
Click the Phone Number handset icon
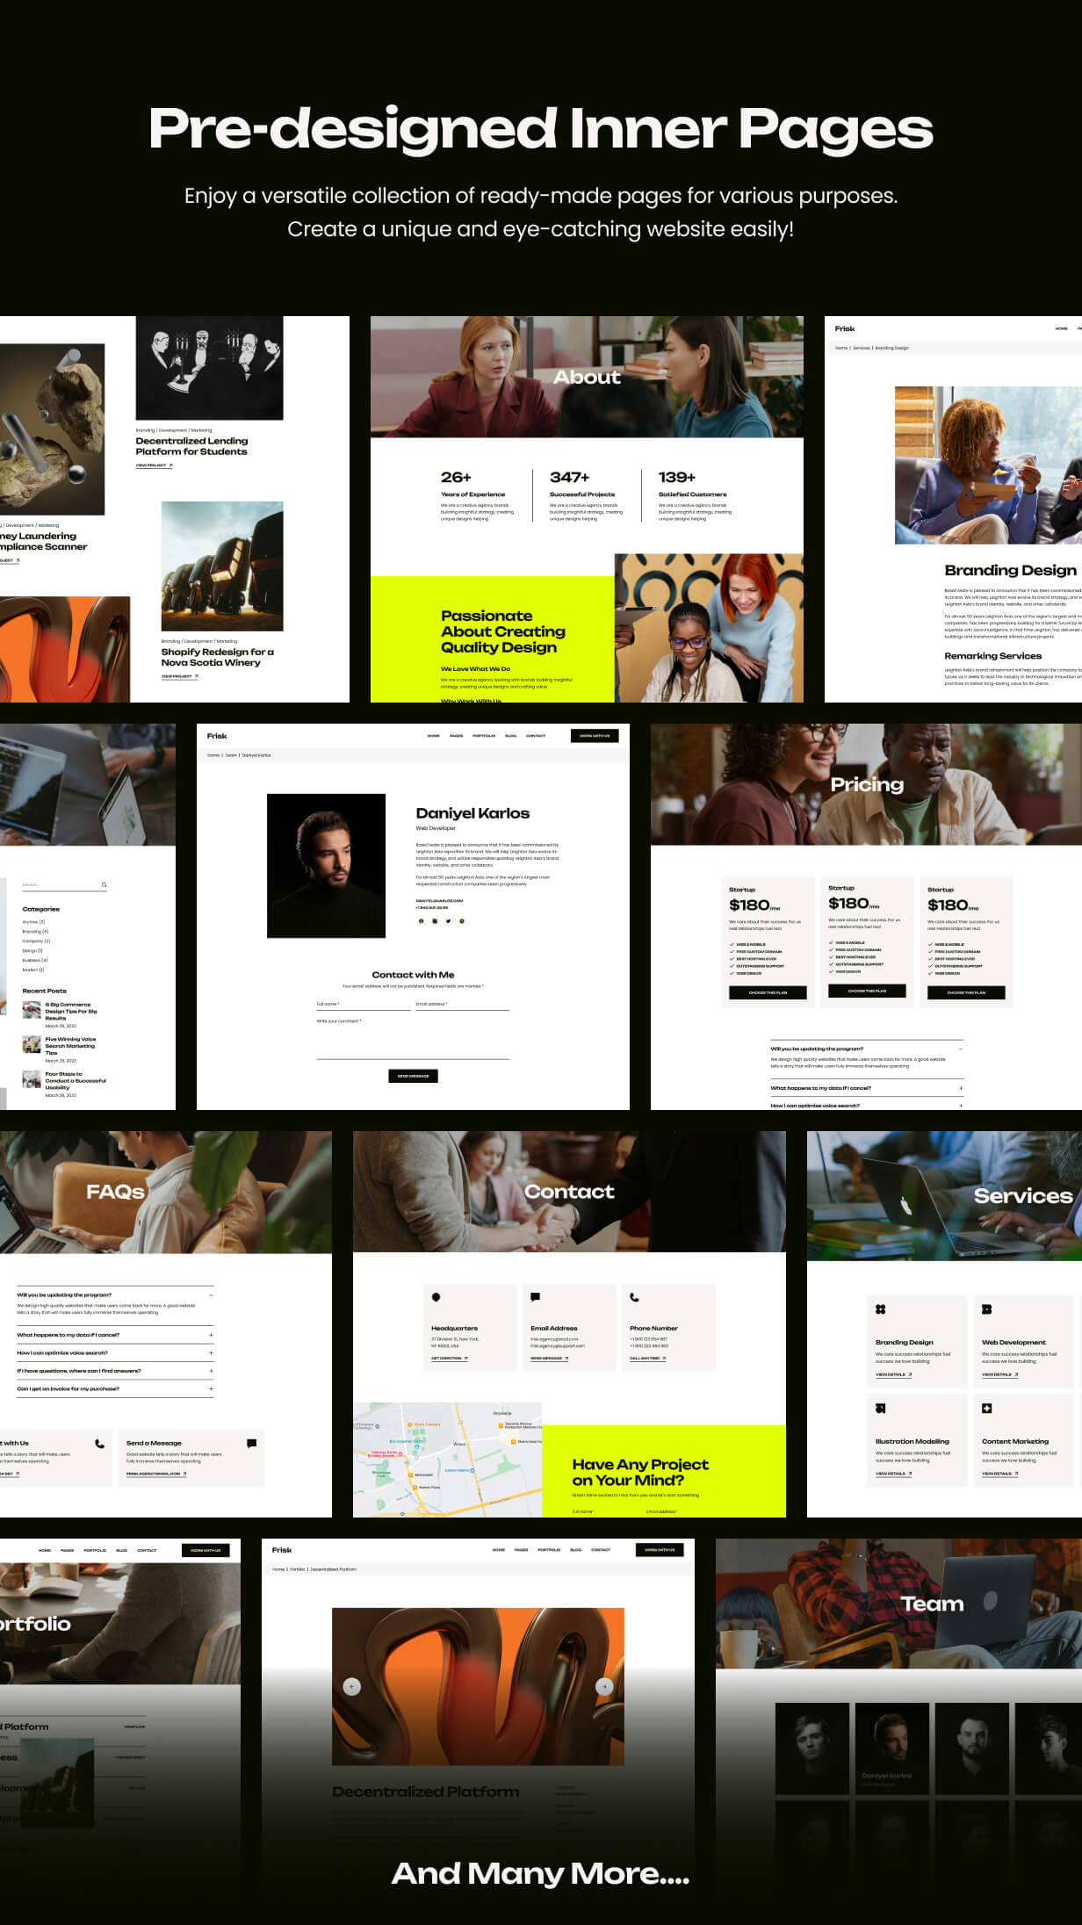634,1297
